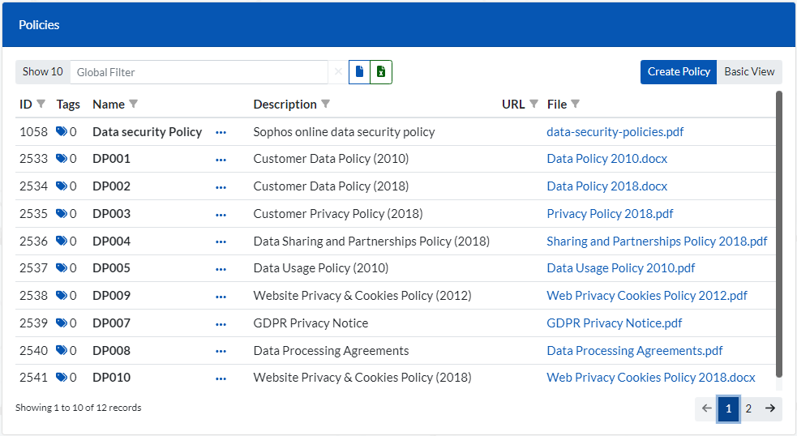Image resolution: width=797 pixels, height=436 pixels.
Task: Open the ellipsis menu for DP004
Action: point(221,242)
